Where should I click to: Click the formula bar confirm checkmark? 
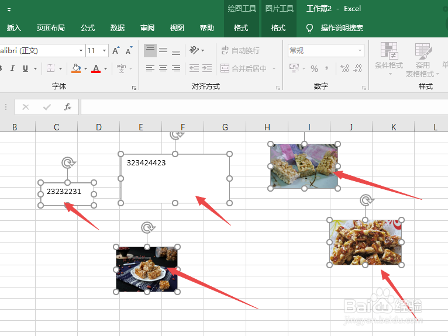click(x=47, y=107)
